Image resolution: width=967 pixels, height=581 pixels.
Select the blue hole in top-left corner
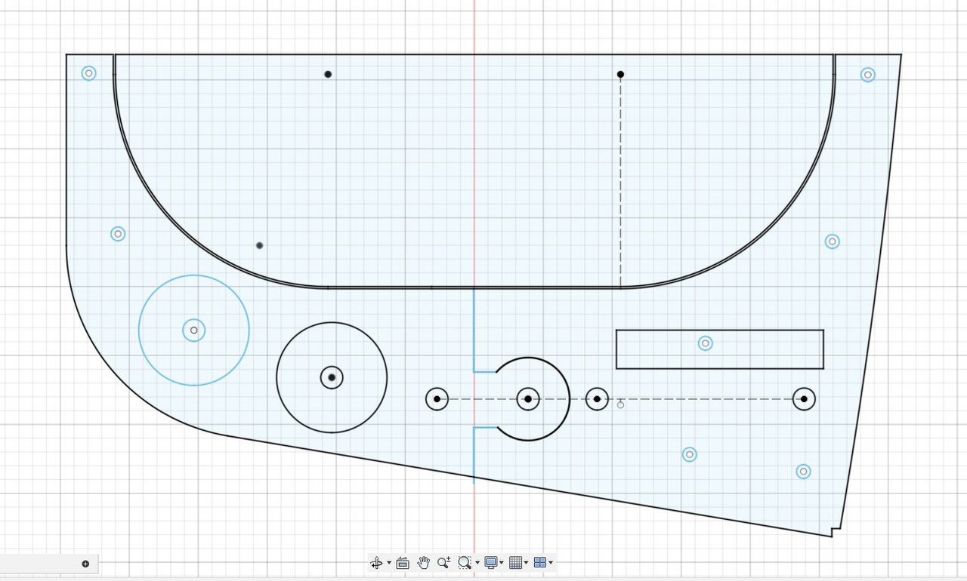(88, 73)
